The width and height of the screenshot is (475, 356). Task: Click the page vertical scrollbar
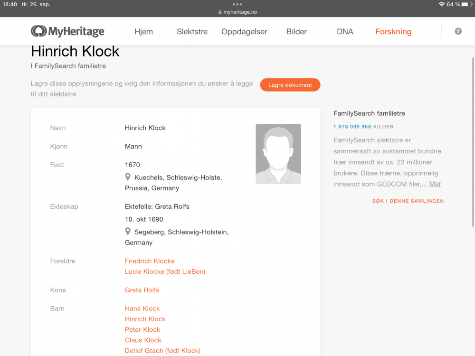(473, 141)
